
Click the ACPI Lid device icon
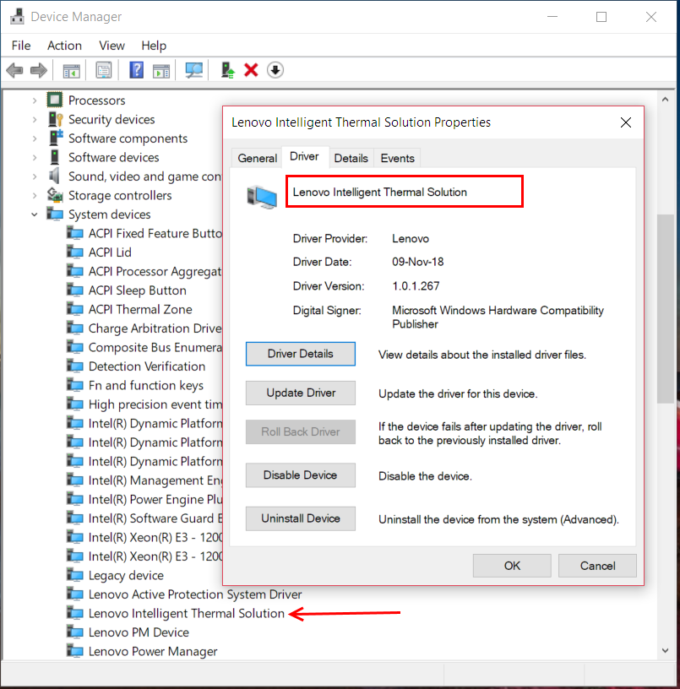coord(74,252)
